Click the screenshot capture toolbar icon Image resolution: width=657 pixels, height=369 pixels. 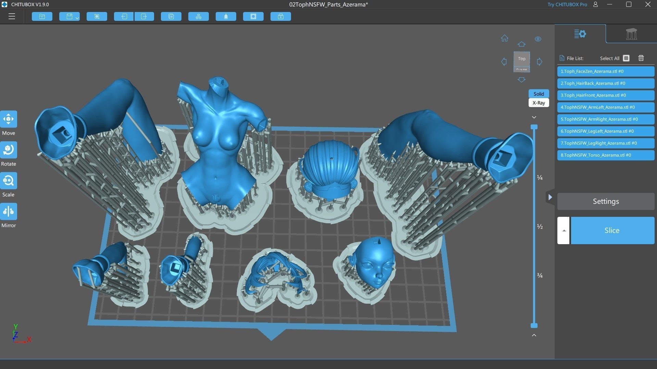point(97,16)
